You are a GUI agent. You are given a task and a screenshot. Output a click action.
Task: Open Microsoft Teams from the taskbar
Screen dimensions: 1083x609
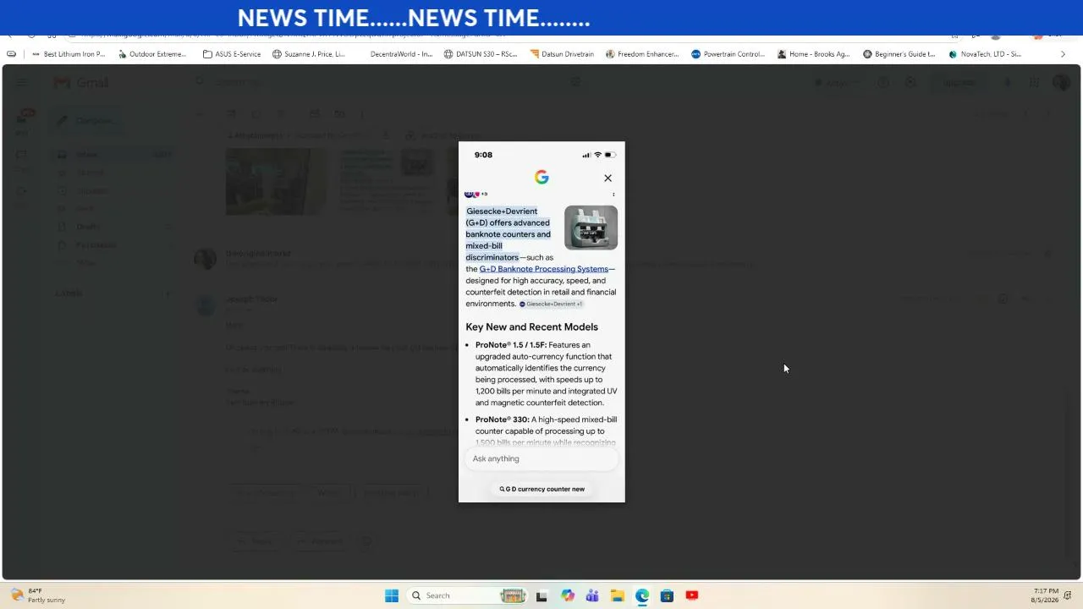pyautogui.click(x=592, y=595)
